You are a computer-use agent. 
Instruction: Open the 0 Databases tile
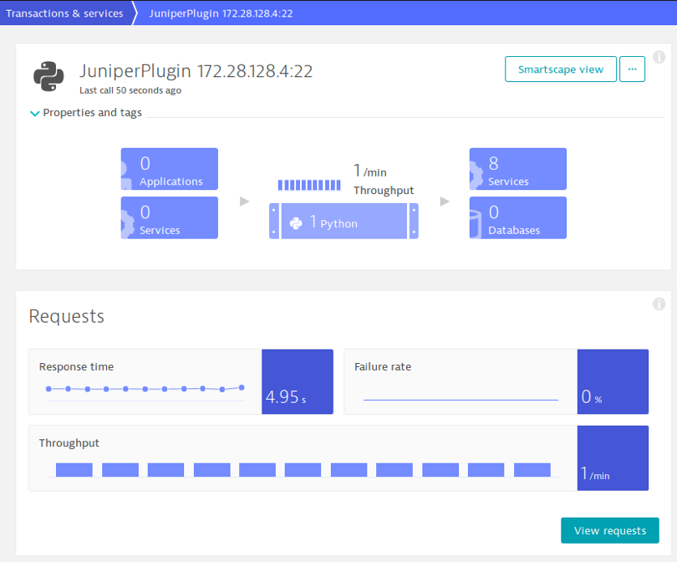tap(517, 217)
